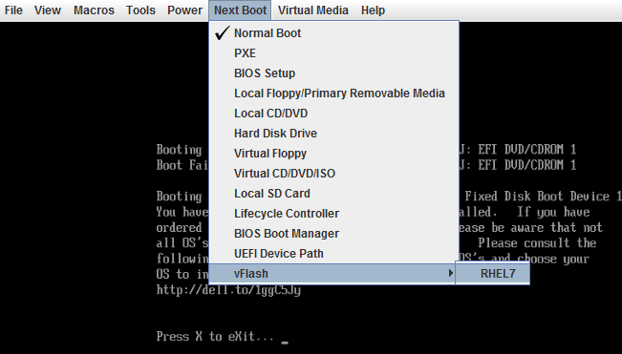Choose BIOS Boot Manager entry

333,234
